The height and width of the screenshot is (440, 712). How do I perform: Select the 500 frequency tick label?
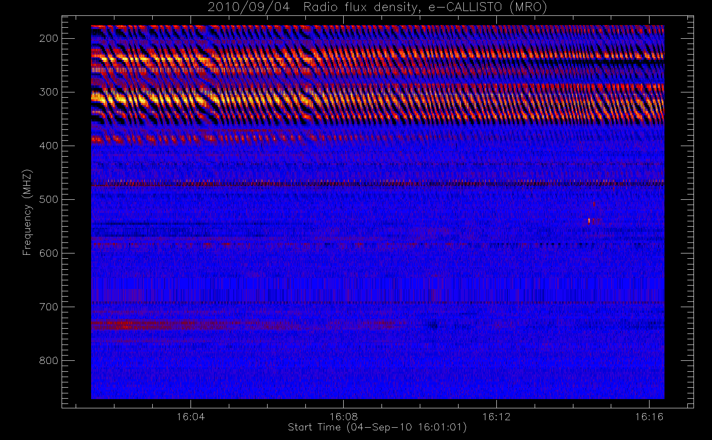[x=49, y=199]
